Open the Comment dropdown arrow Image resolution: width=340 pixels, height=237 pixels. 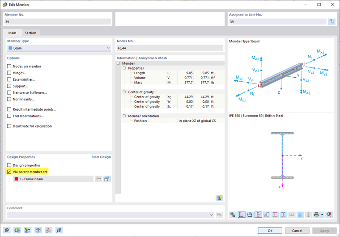[x=212, y=215]
